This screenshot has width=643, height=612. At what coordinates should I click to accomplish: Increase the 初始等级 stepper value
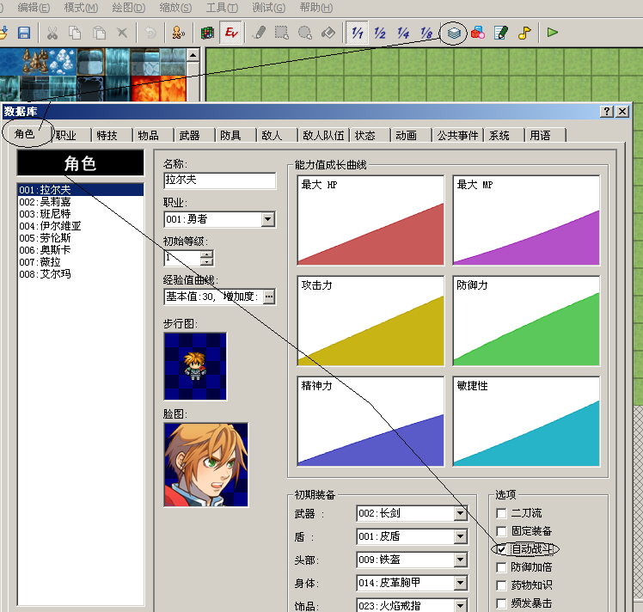[x=206, y=254]
